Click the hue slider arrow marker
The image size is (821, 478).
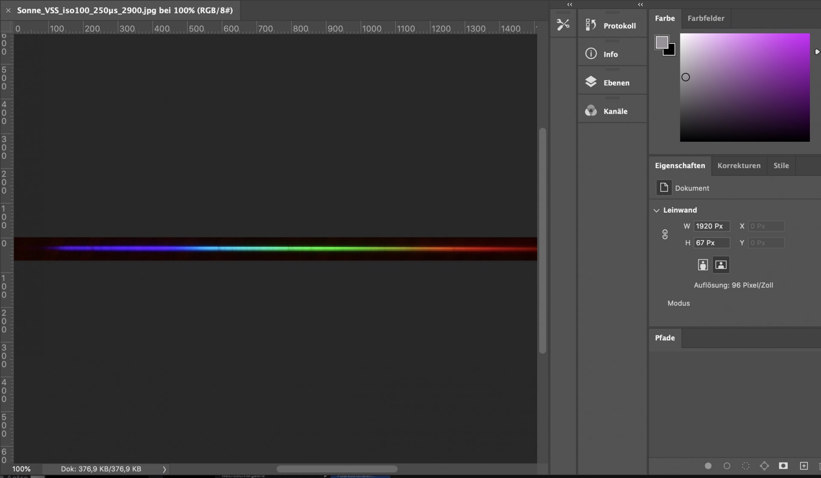point(817,51)
